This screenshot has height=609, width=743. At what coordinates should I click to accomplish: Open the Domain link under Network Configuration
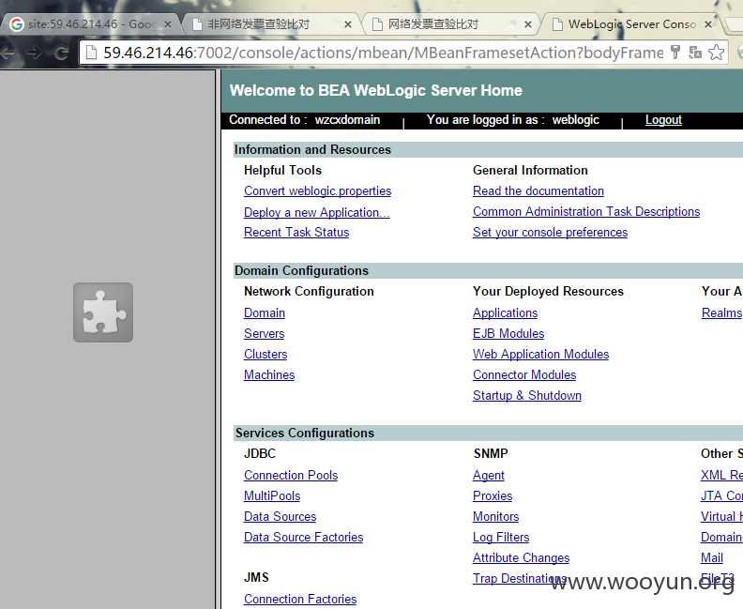[265, 312]
